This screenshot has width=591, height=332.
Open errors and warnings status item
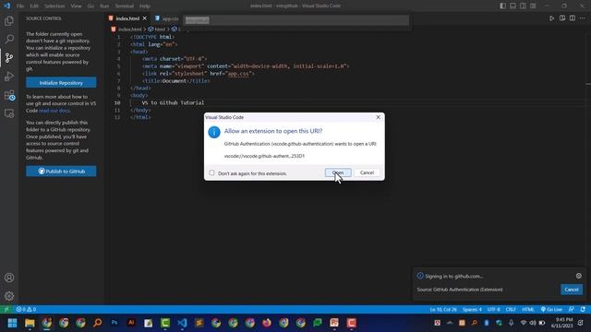[x=26, y=310]
